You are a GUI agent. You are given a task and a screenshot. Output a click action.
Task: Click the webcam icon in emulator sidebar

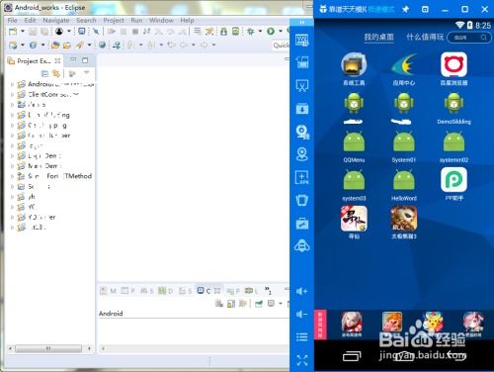(302, 132)
